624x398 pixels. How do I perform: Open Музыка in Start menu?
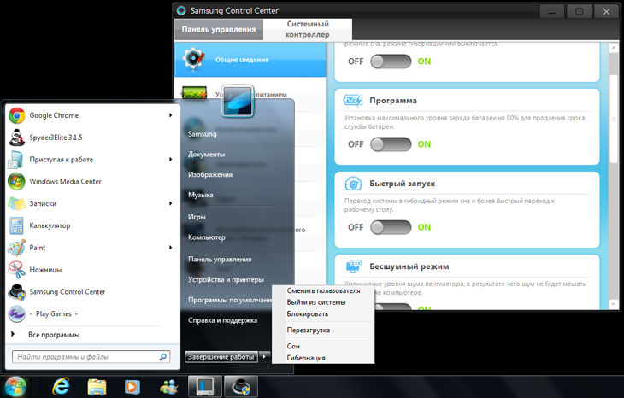(201, 195)
